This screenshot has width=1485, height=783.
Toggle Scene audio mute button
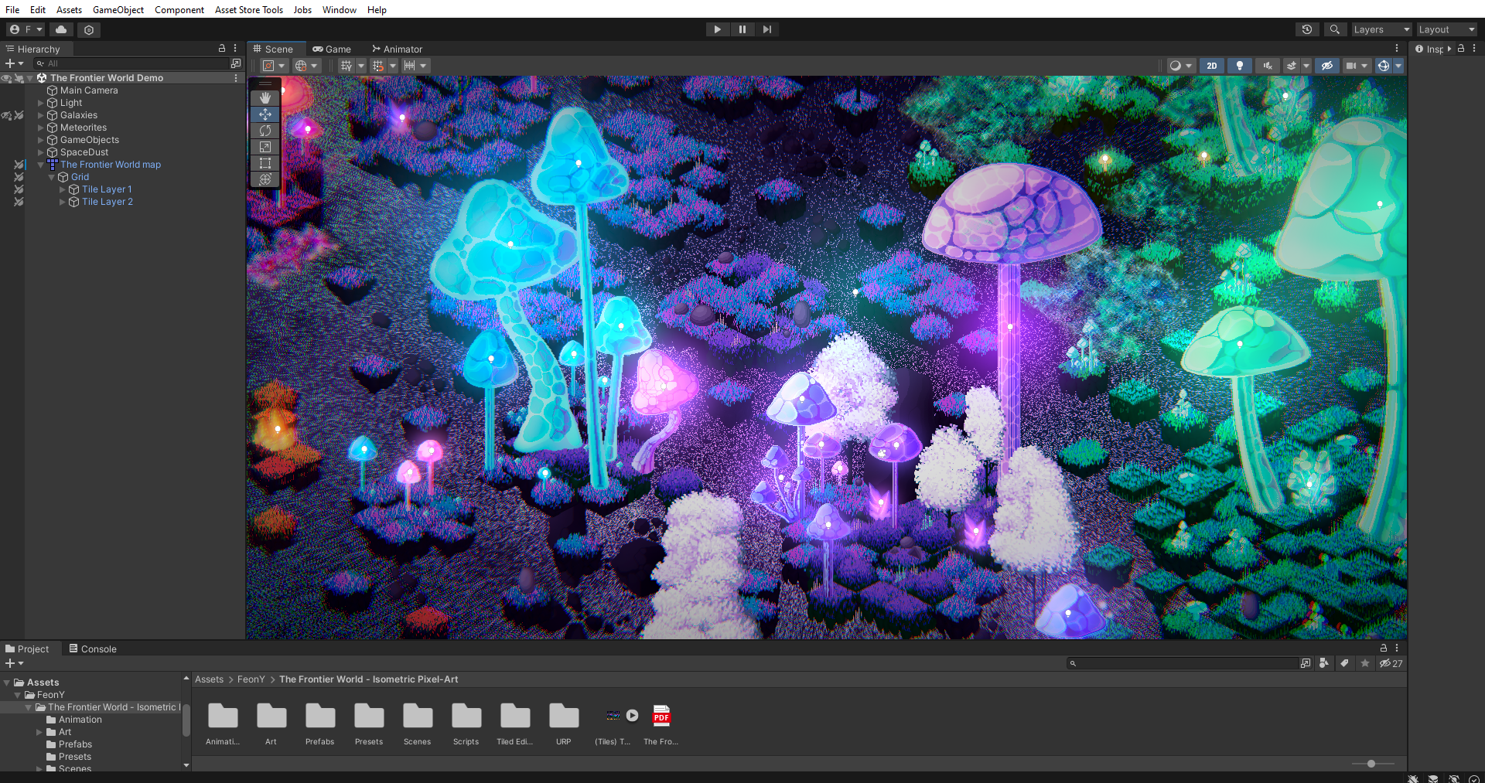(x=1268, y=66)
